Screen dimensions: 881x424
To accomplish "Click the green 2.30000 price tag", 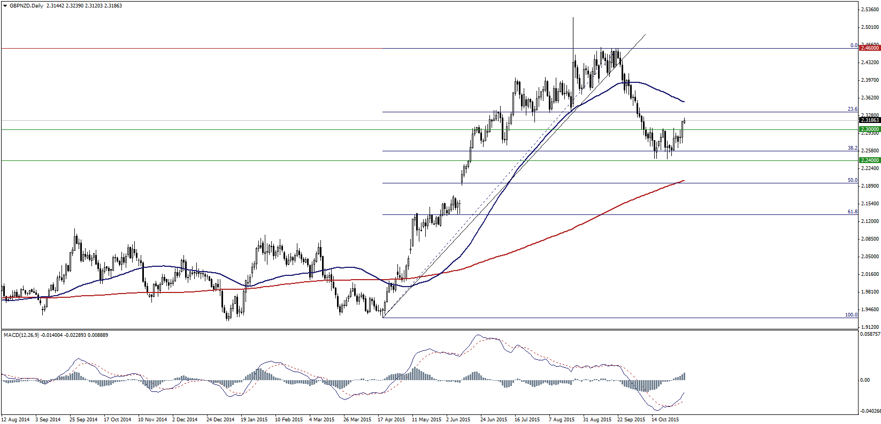I will click(869, 129).
